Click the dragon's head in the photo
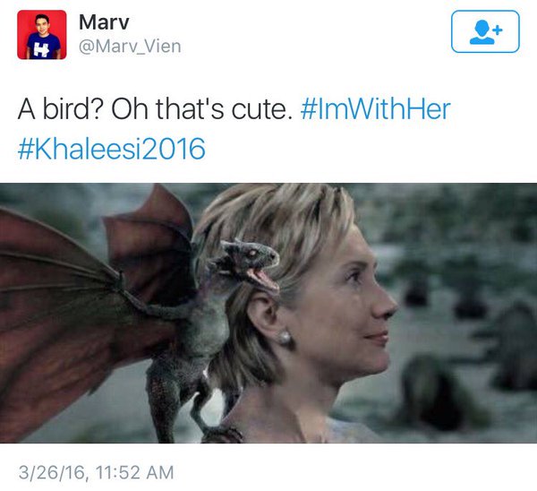537x491 pixels. pos(247,263)
